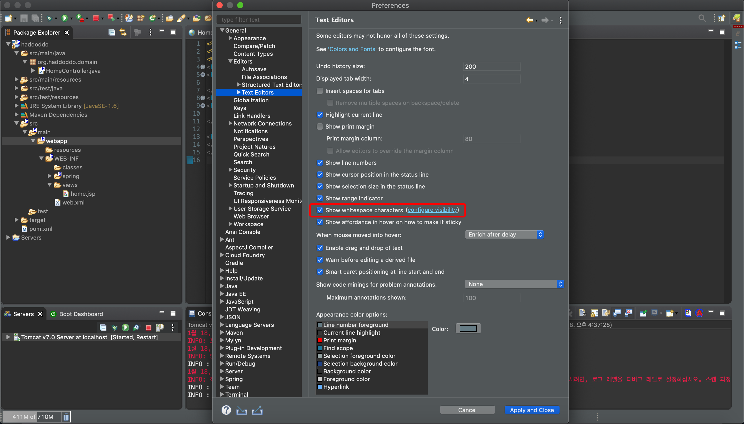This screenshot has height=424, width=744.
Task: Click Collapse All in Package Explorer
Action: [112, 32]
